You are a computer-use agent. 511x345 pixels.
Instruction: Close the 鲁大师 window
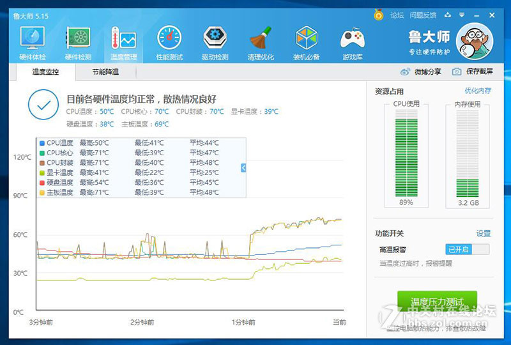tap(492, 15)
